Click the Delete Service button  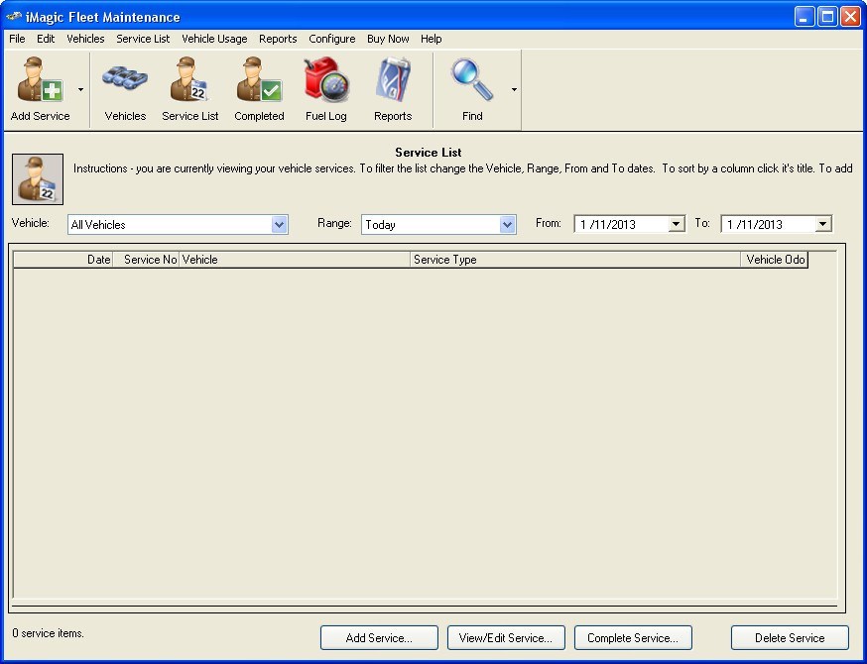click(790, 638)
